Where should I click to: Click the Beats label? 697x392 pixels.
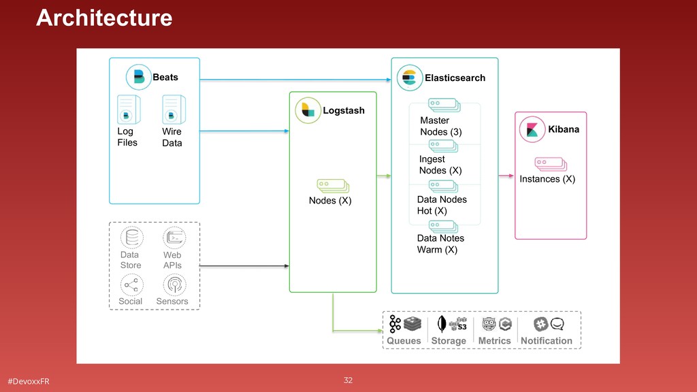coord(165,78)
